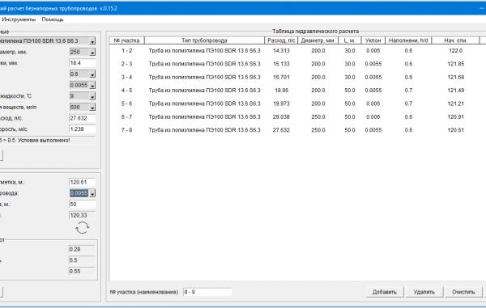Click the L, м. column header

350,40
